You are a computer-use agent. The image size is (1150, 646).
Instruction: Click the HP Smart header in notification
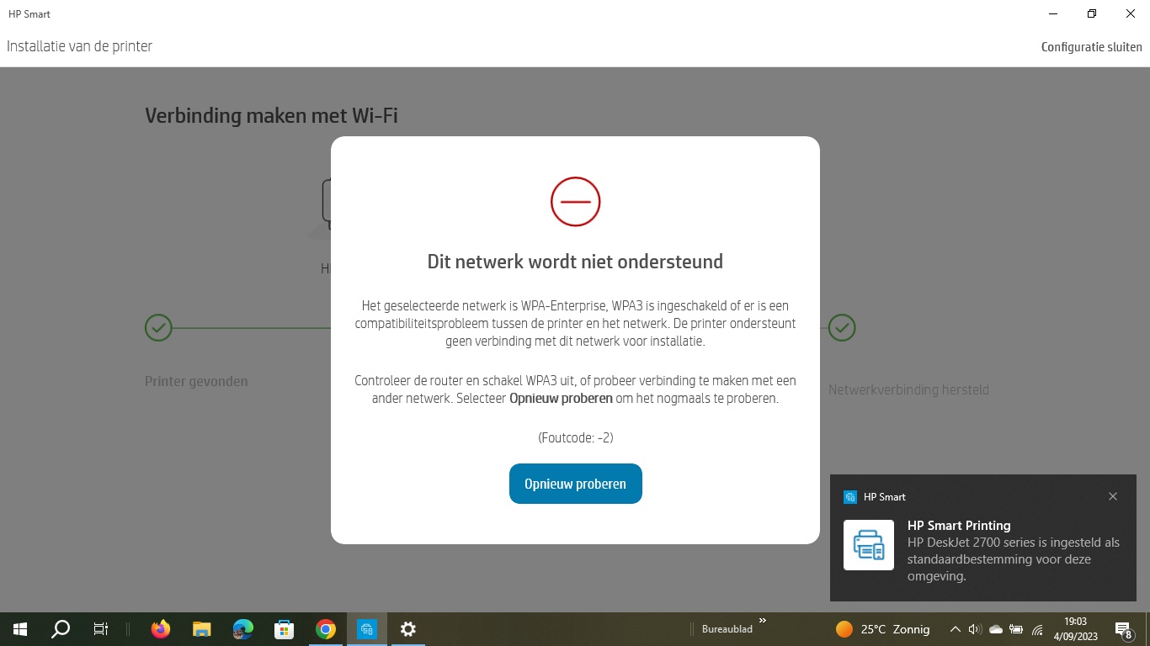(x=885, y=497)
